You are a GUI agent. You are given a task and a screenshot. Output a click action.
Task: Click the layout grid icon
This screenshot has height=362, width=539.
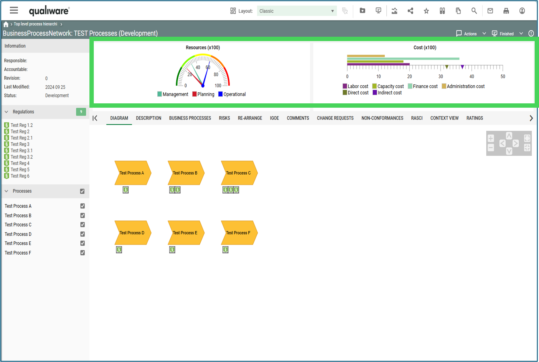pos(233,11)
